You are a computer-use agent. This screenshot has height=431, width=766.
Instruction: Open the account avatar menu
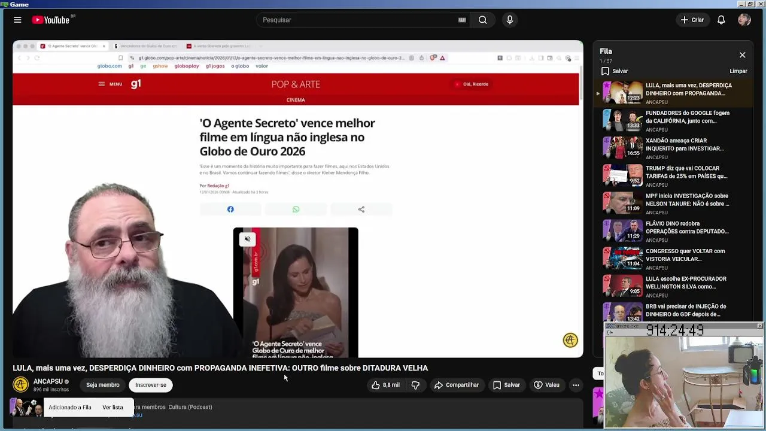point(744,20)
